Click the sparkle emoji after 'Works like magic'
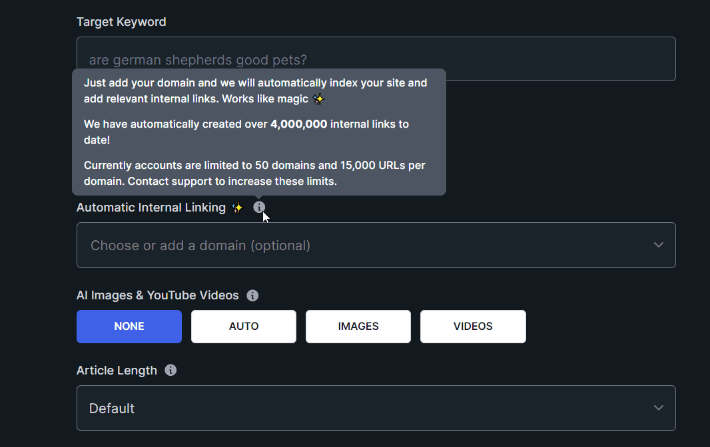Image resolution: width=710 pixels, height=447 pixels. tap(318, 99)
